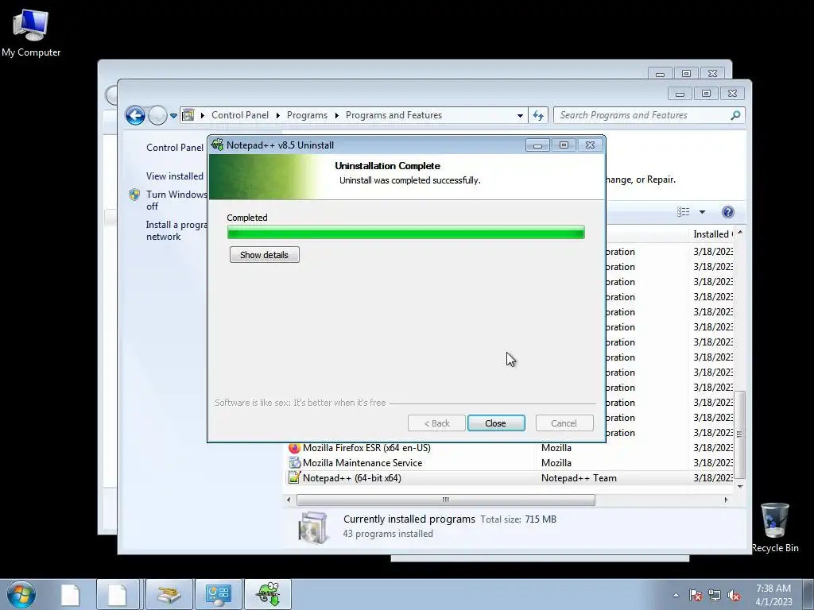
Task: Click horizontal scrollbar left arrow
Action: tap(289, 500)
